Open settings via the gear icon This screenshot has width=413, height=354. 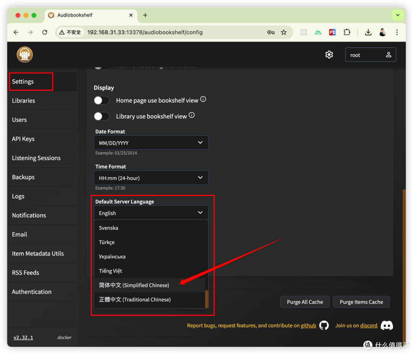click(329, 55)
